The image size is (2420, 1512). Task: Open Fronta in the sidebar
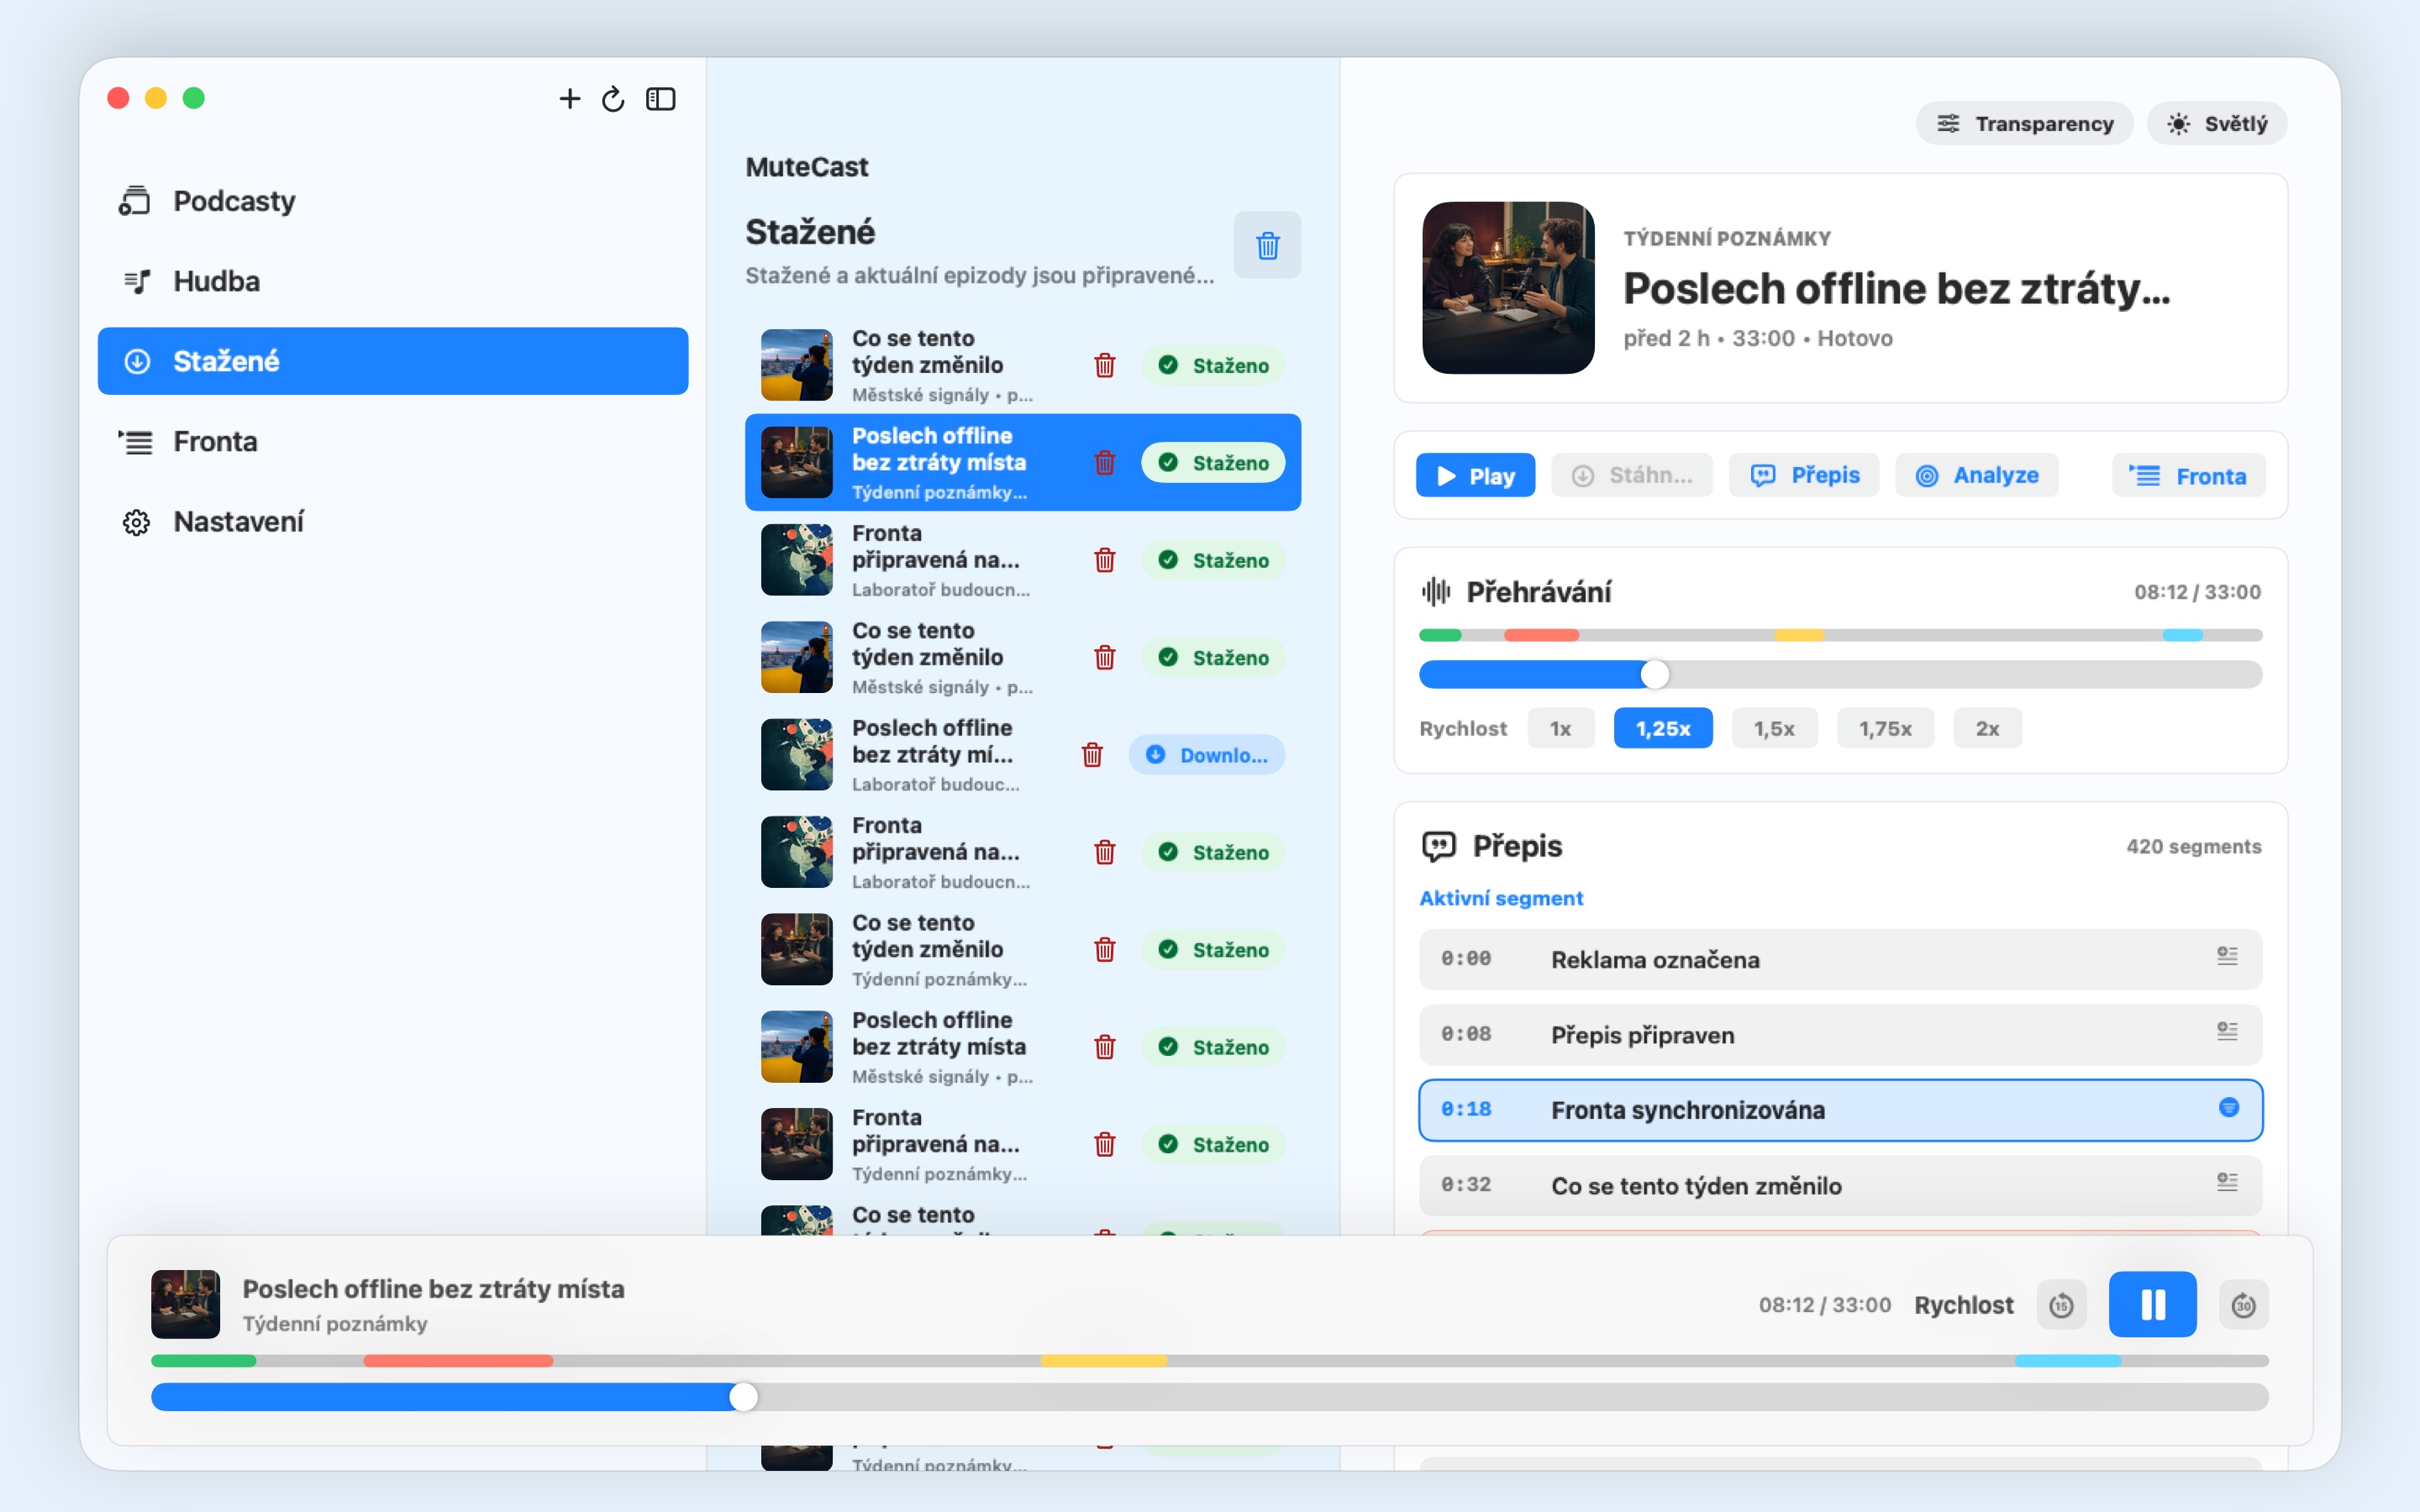[x=393, y=441]
